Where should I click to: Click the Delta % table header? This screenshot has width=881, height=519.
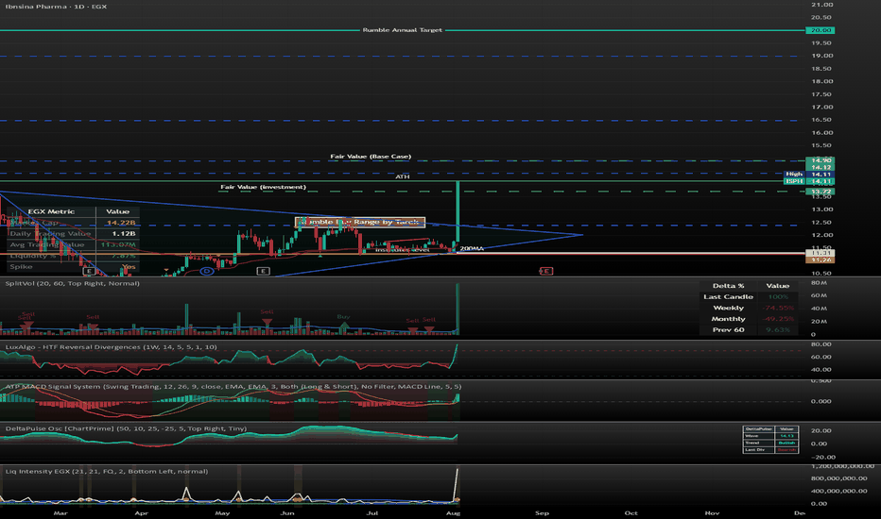pyautogui.click(x=728, y=286)
